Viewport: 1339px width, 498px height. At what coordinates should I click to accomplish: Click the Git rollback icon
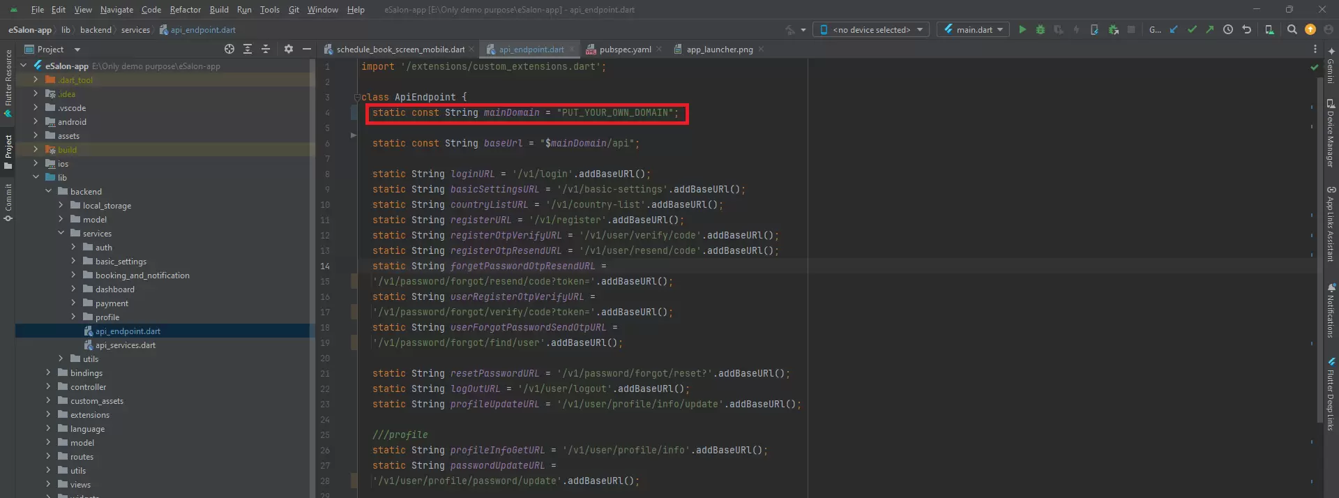click(1246, 29)
